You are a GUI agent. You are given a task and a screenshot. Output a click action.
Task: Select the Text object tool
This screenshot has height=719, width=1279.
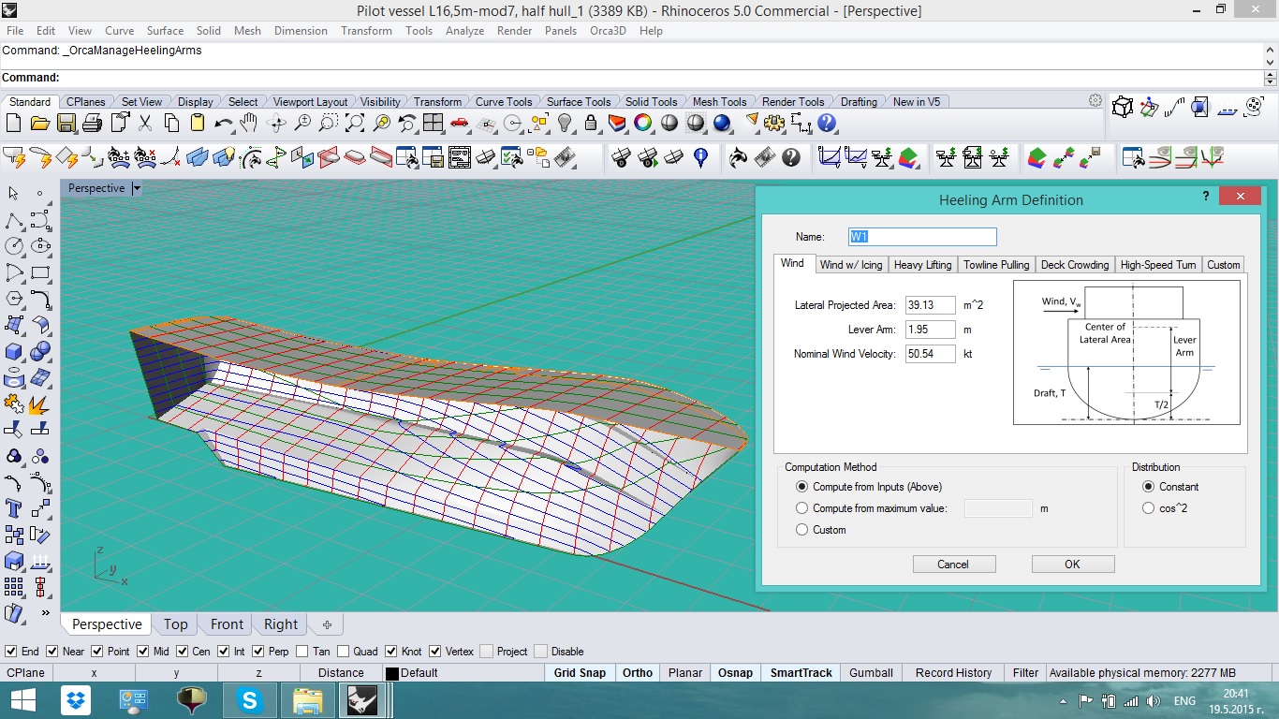pyautogui.click(x=14, y=508)
